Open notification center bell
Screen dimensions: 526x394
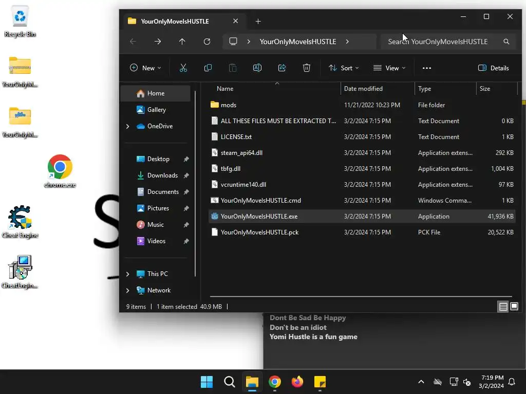pyautogui.click(x=512, y=382)
